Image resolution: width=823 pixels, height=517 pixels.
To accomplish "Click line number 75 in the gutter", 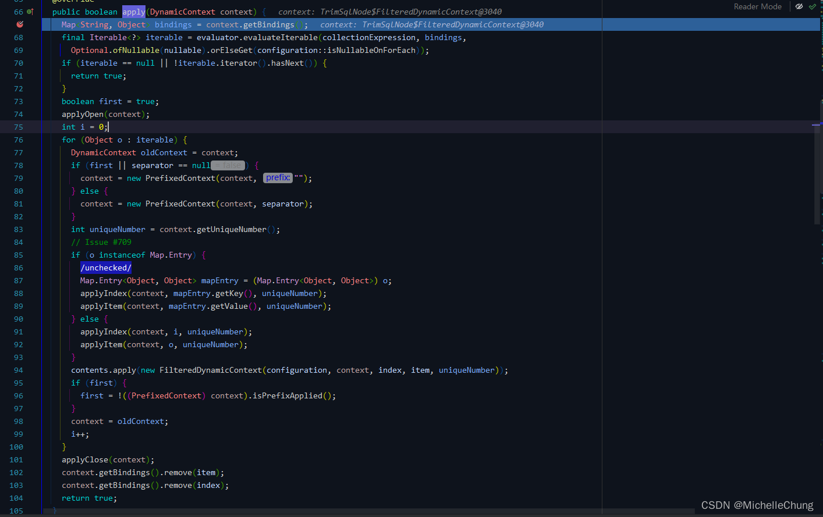I will coord(19,127).
